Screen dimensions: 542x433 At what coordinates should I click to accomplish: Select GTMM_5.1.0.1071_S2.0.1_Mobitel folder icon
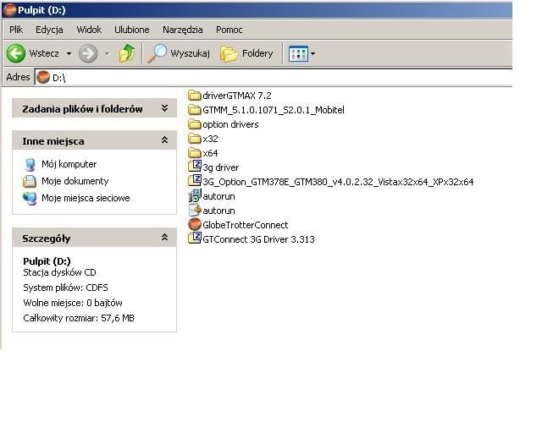[195, 110]
